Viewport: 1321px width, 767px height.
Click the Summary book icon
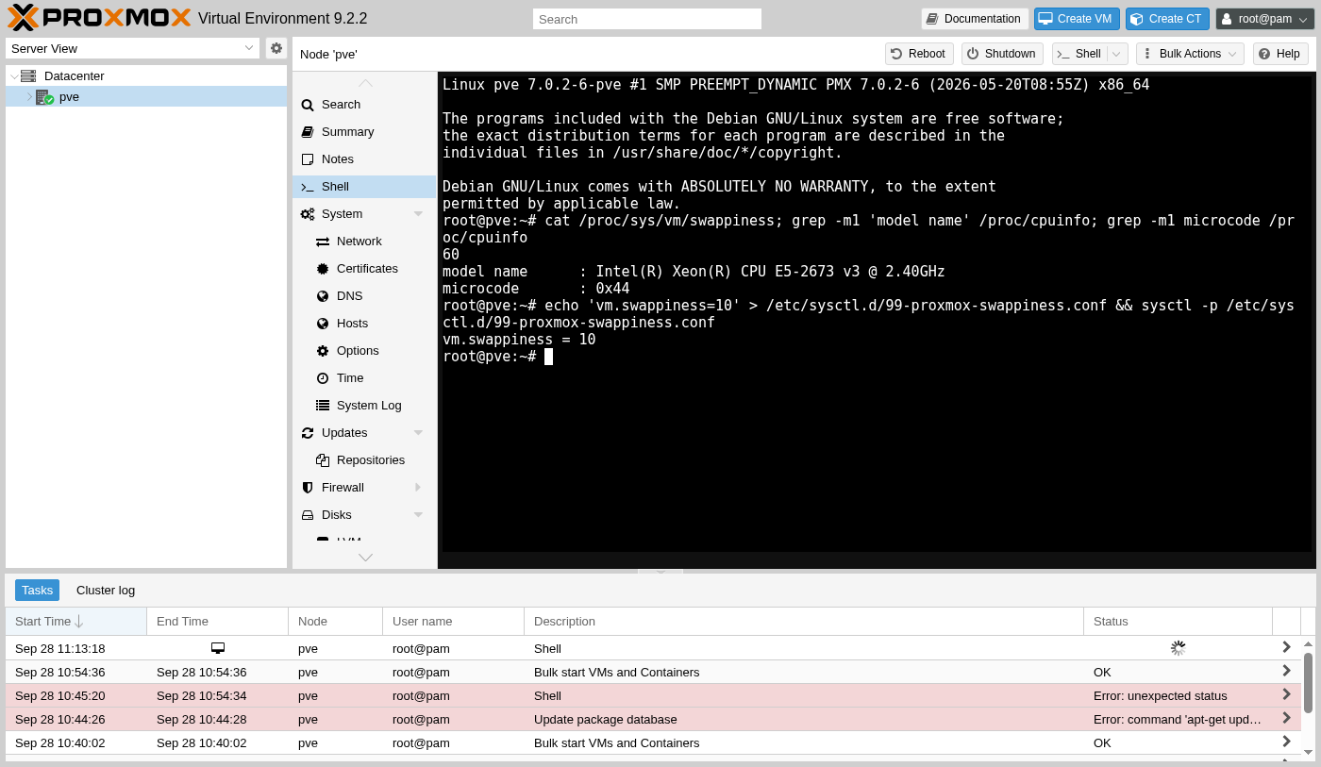[308, 132]
